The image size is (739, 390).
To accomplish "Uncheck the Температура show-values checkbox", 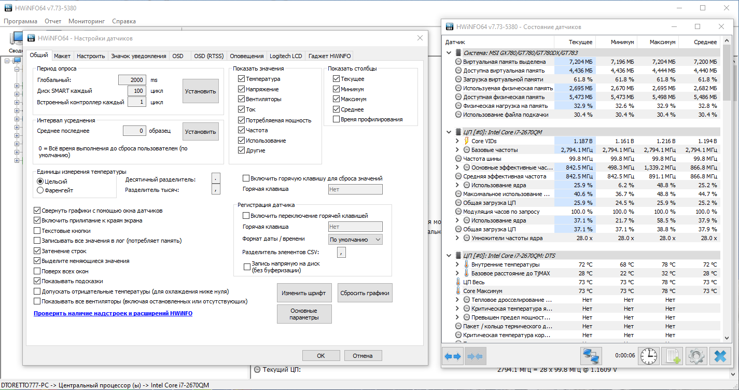I will (242, 79).
